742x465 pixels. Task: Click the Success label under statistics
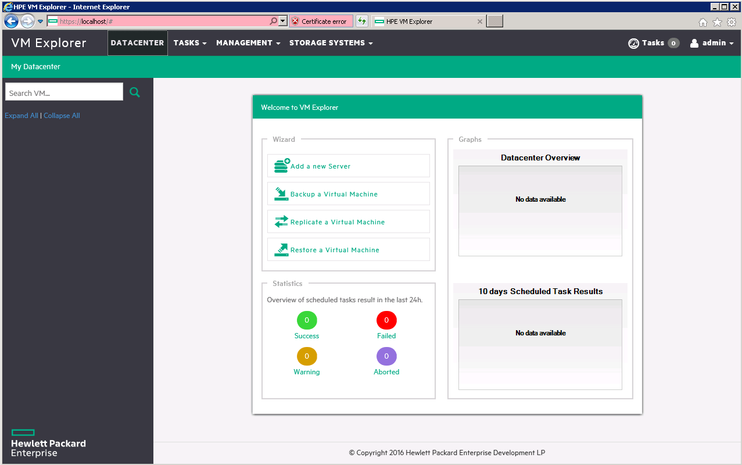coord(307,336)
